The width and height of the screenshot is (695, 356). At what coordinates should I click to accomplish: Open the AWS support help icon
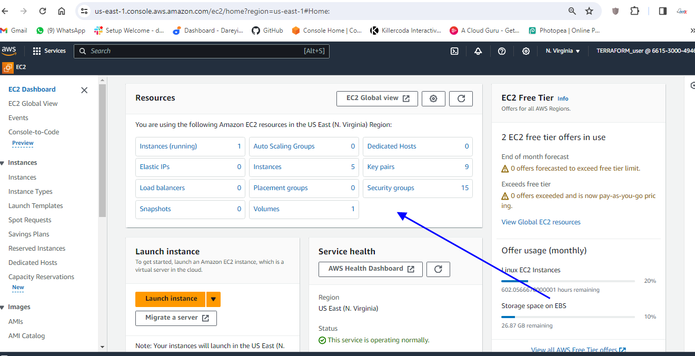[502, 51]
